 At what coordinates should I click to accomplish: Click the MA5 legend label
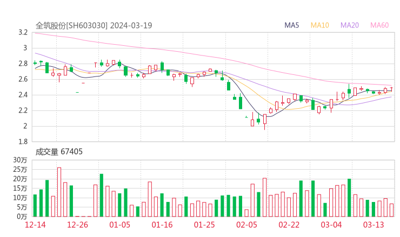pos(291,25)
